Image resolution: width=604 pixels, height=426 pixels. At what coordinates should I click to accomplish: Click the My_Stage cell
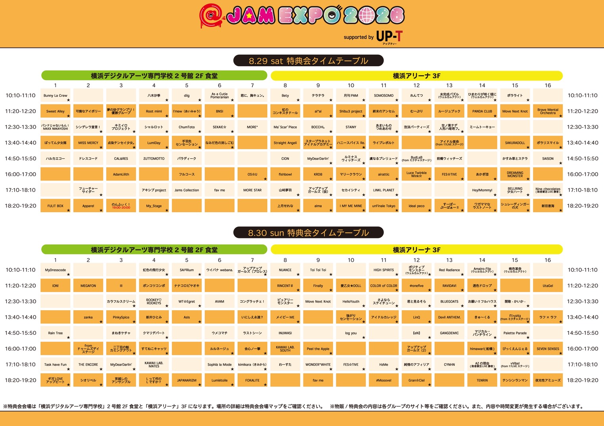[x=154, y=206]
